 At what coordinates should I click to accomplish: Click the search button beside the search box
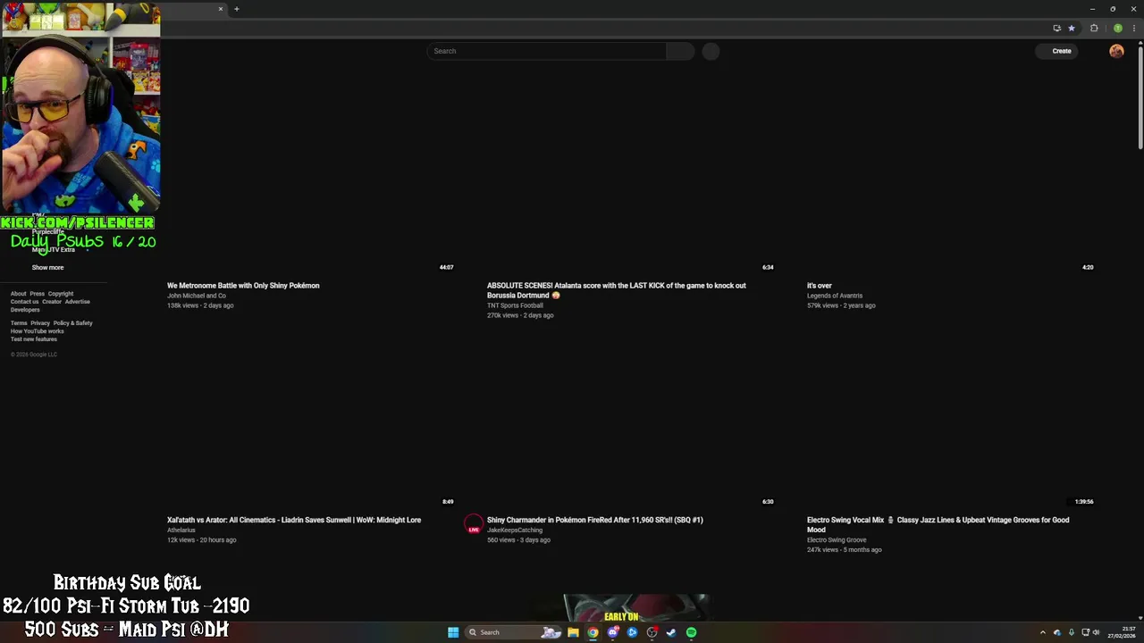pyautogui.click(x=680, y=51)
